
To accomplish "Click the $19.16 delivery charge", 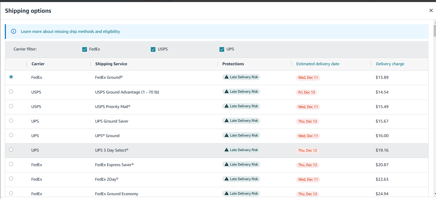I will click(382, 150).
